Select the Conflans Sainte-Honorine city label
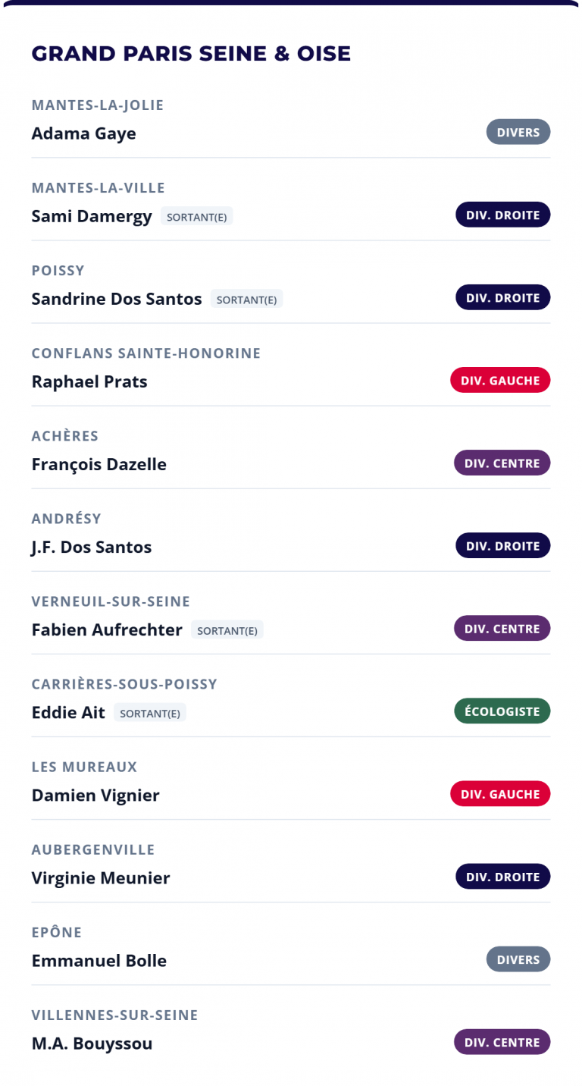 [x=146, y=353]
